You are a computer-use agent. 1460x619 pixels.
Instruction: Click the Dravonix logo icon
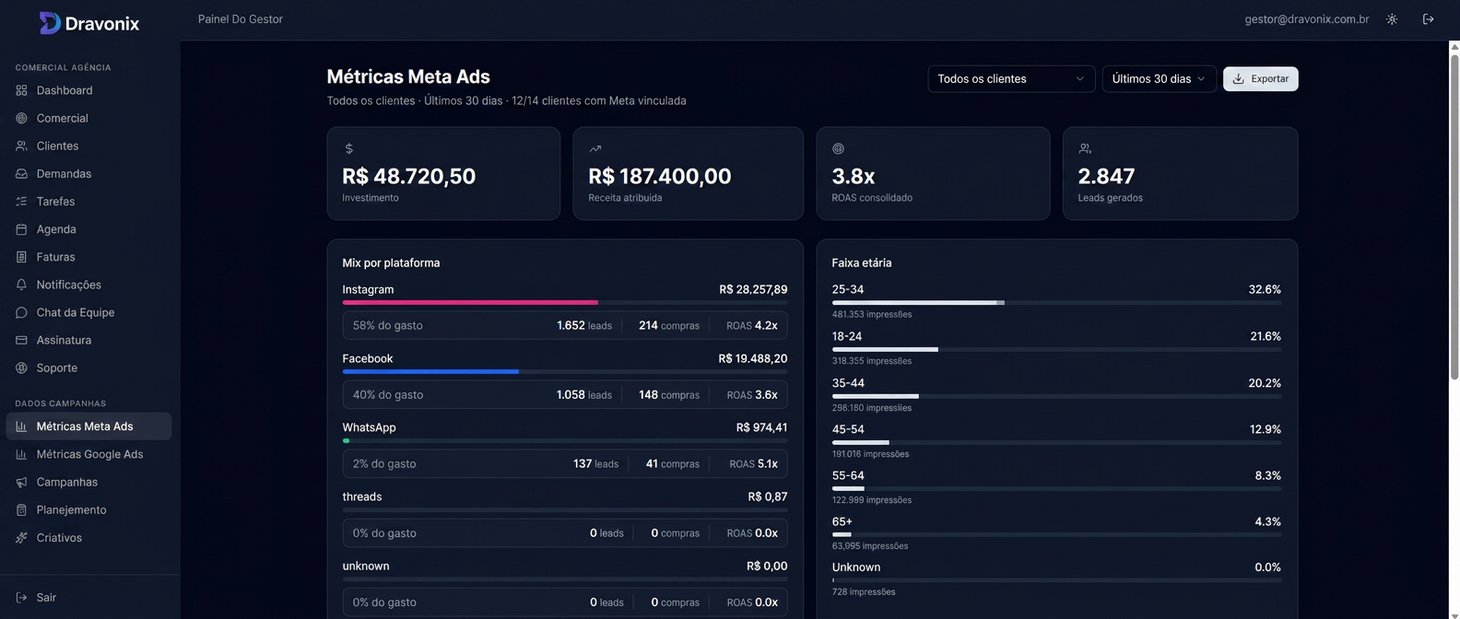50,23
